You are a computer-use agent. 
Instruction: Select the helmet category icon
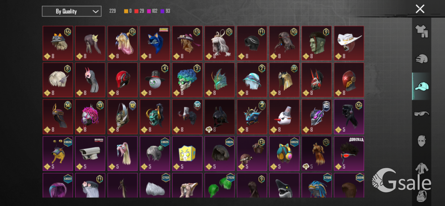pyautogui.click(x=421, y=59)
